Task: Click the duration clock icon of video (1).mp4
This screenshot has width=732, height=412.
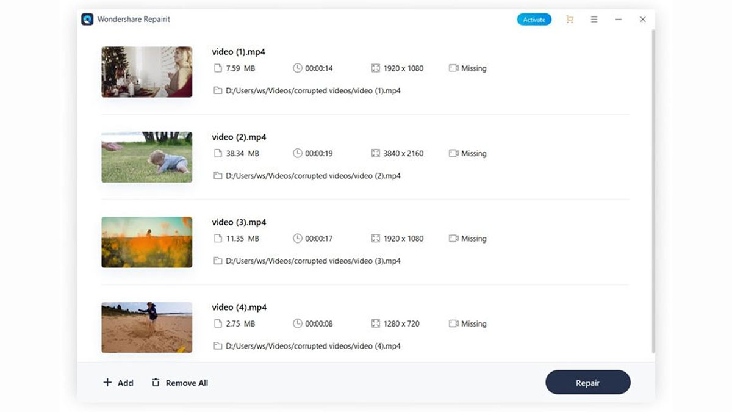Action: [298, 68]
